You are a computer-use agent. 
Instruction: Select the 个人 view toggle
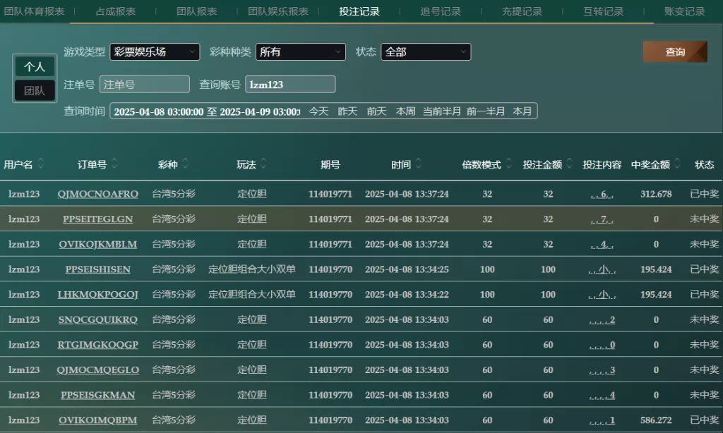[x=35, y=67]
